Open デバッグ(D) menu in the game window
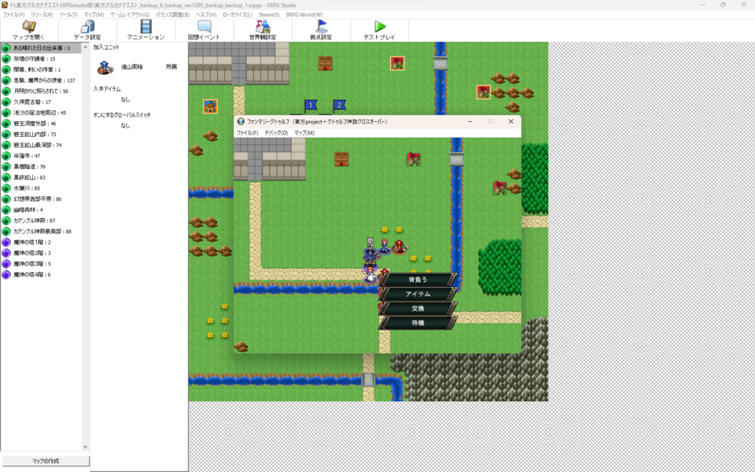The image size is (755, 472). [x=276, y=133]
